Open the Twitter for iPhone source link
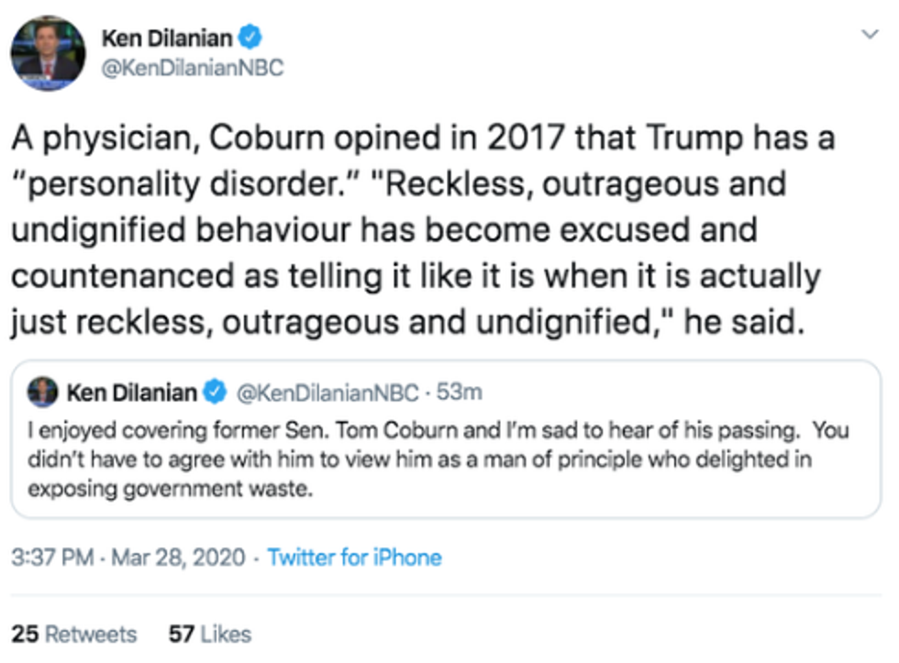The image size is (899, 663). (x=354, y=558)
